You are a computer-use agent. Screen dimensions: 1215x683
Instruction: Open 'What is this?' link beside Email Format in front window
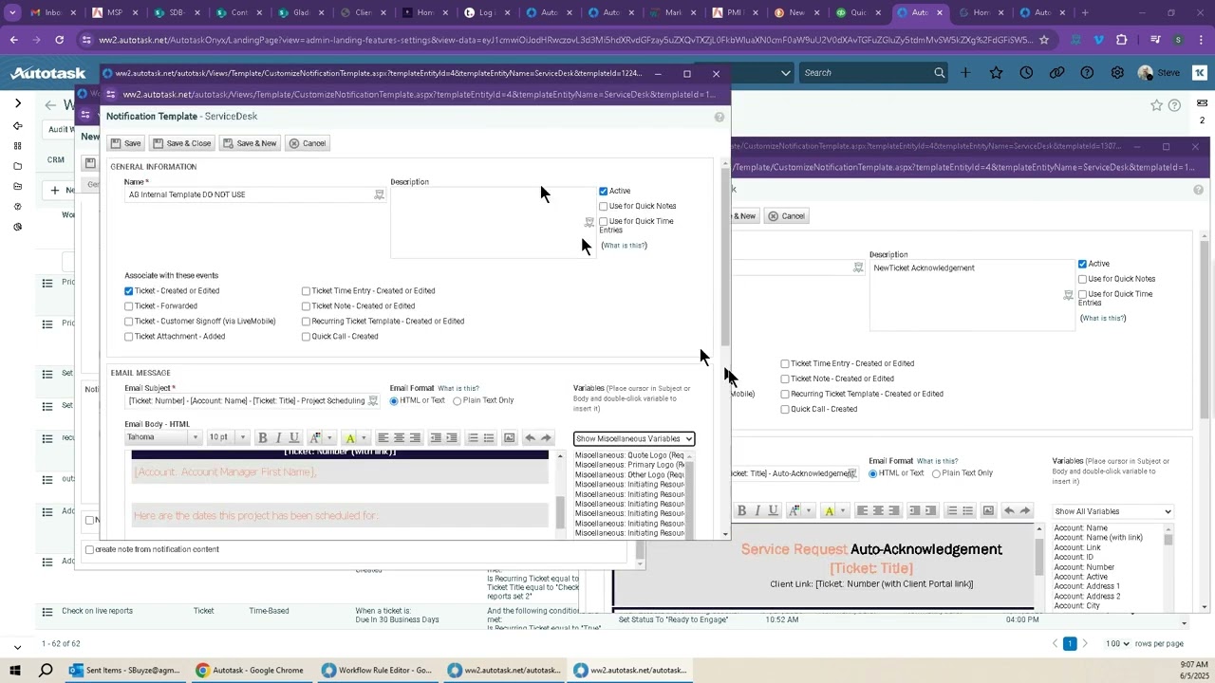(458, 388)
